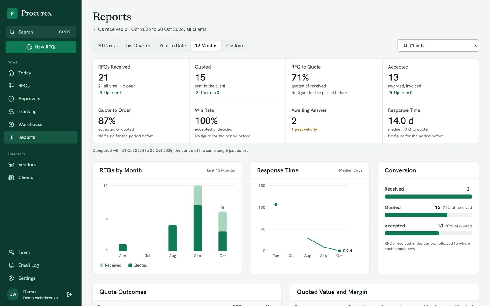Open the Warehouse page link
The width and height of the screenshot is (490, 306).
click(41, 125)
